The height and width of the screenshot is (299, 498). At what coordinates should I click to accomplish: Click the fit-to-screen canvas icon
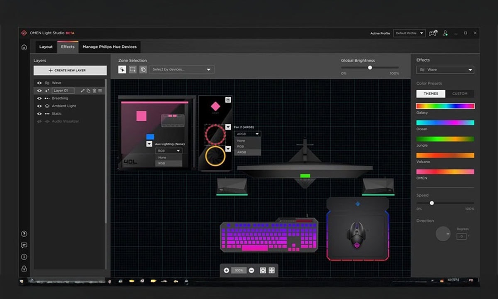tap(263, 270)
